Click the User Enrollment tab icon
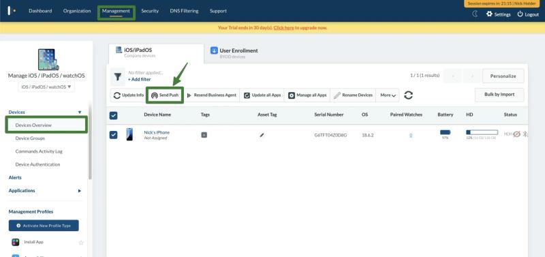 pos(214,50)
